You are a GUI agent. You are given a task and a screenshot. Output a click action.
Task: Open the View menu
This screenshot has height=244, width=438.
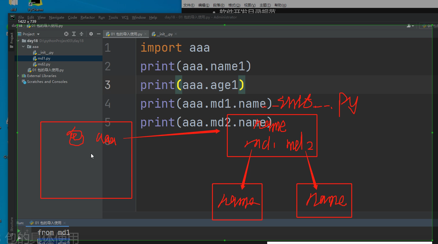(41, 18)
